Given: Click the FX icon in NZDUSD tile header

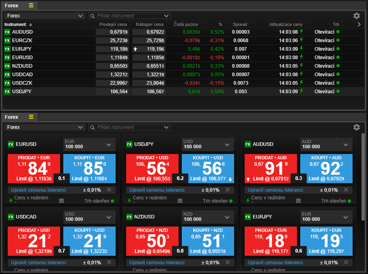Looking at the screenshot, I should 129,217.
